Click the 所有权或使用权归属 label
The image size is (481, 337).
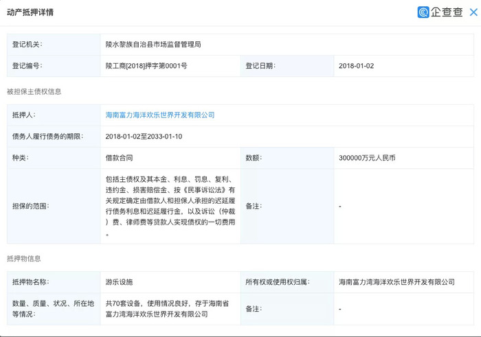click(x=278, y=282)
